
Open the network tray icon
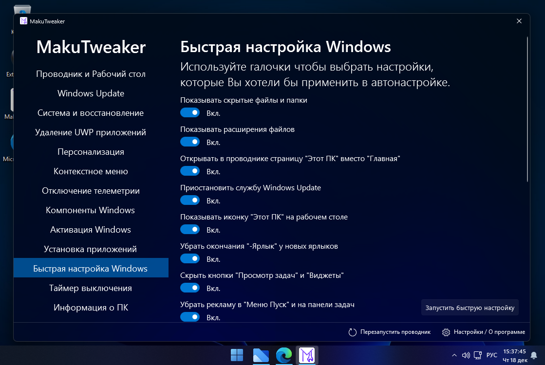(x=478, y=355)
